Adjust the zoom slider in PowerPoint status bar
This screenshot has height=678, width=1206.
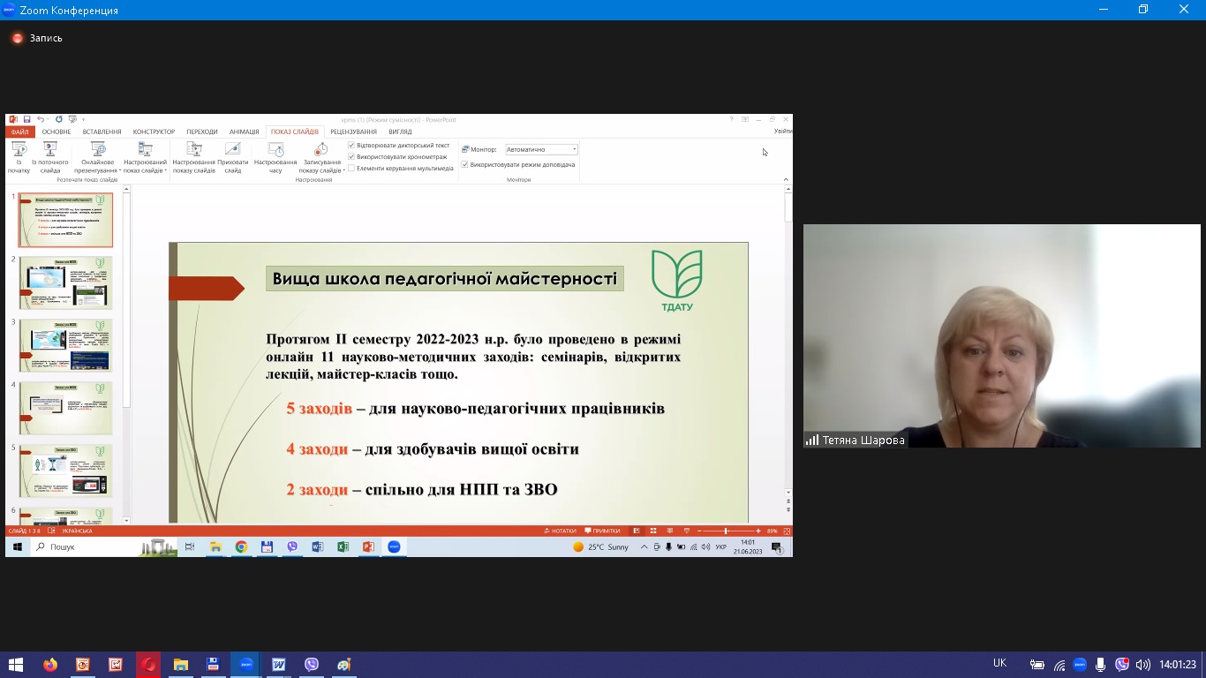(727, 531)
